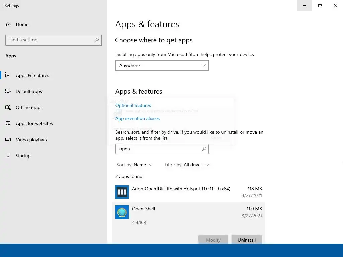
Task: Click the vertical scrollbar of settings page
Action: tap(342, 99)
